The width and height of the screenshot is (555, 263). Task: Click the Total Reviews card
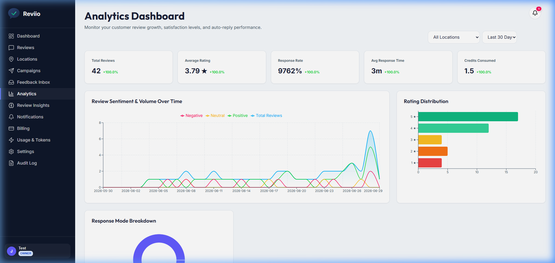point(129,67)
